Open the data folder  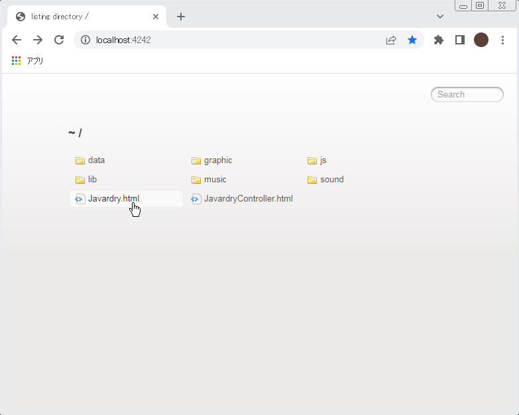pos(96,160)
